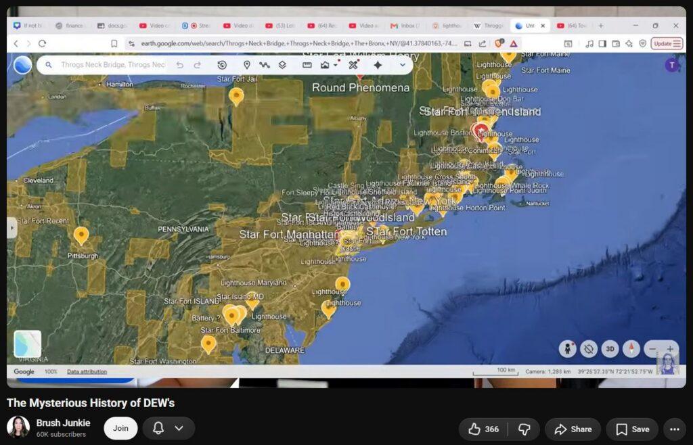Open the music note playlist icon
693x445 pixels.
pyautogui.click(x=589, y=44)
